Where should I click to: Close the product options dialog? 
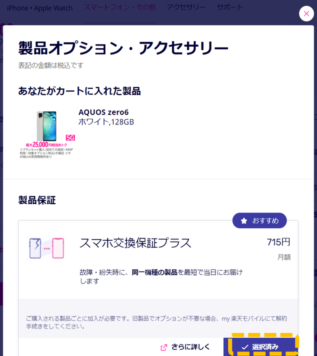click(306, 14)
